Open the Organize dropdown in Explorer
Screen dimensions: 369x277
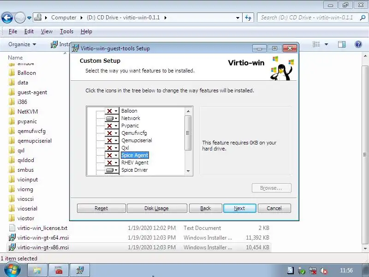point(22,44)
